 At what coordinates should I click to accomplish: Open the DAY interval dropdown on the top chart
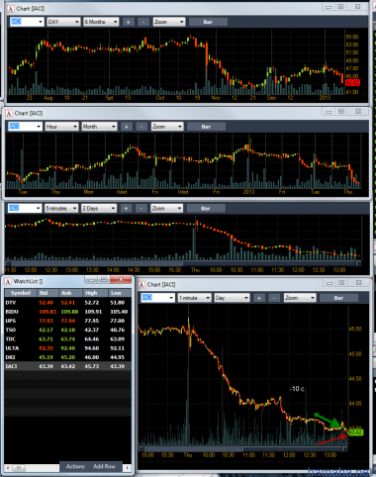63,22
